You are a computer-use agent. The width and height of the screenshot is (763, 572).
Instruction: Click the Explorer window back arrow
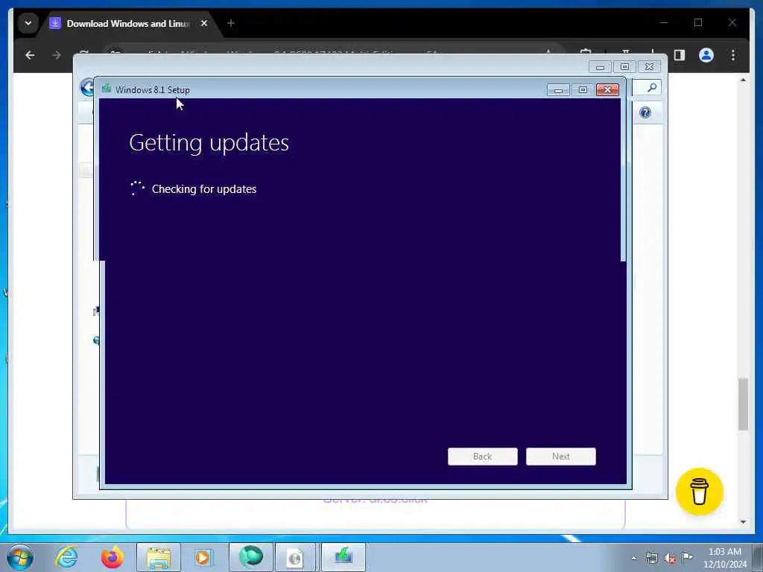[x=87, y=88]
